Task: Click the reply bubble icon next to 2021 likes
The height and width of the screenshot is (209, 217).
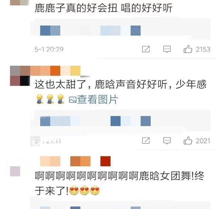Action: (167, 141)
